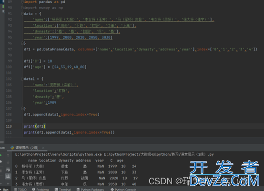Viewport: 264px width, 191px height.
Task: Toggle Soft-Wrap in console output
Action: tap(8, 169)
